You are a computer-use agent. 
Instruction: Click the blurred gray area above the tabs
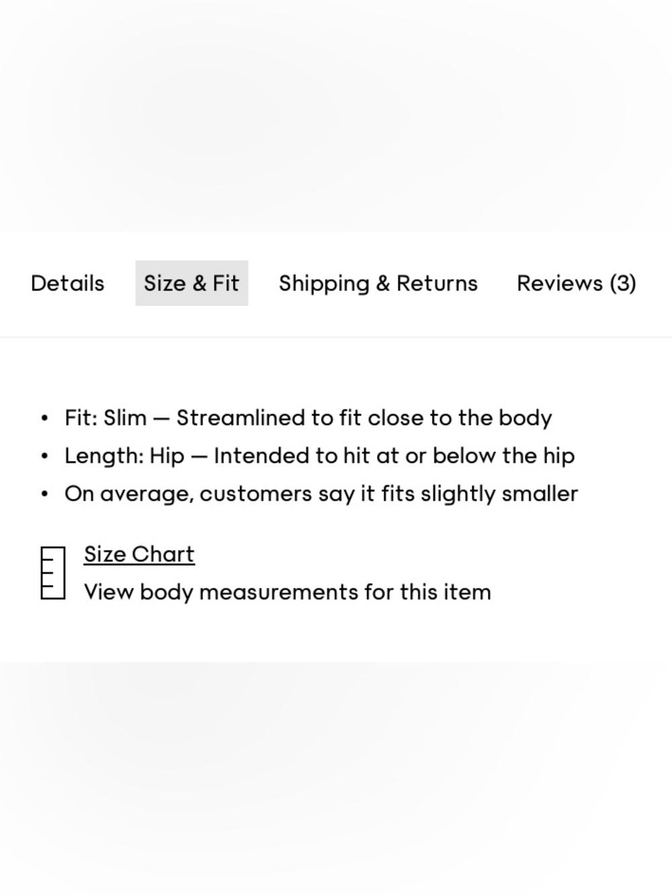pos(336,115)
